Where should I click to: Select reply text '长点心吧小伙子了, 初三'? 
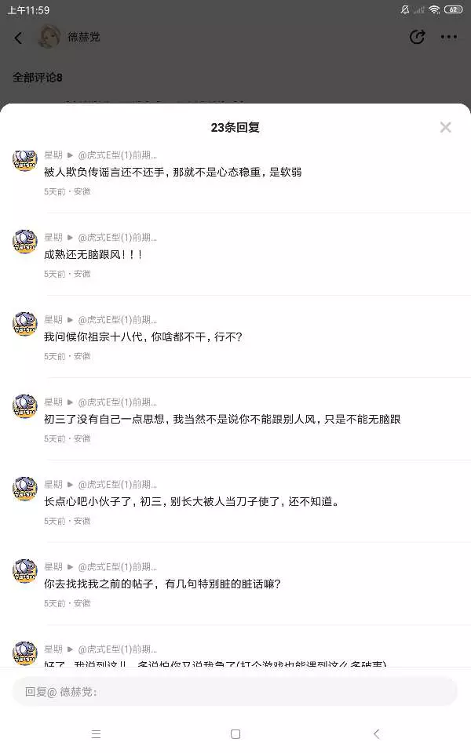point(192,502)
